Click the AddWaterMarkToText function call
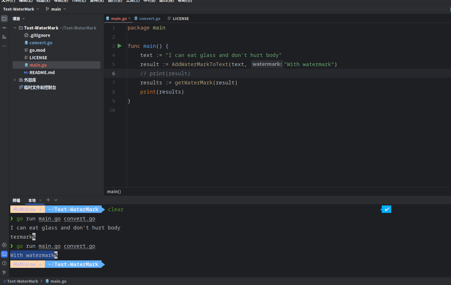Viewport: 451px width, 285px height. pos(200,64)
